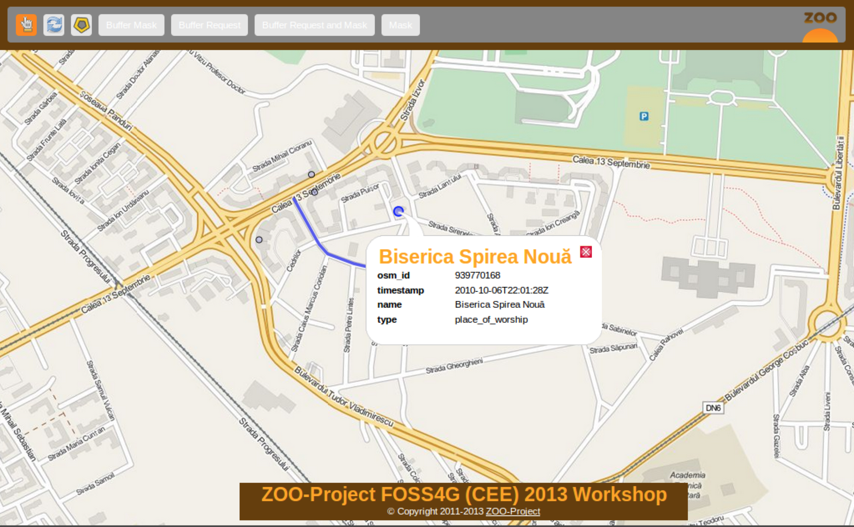This screenshot has height=527, width=854.
Task: Open the ZOO-Project footer link
Action: pyautogui.click(x=513, y=511)
